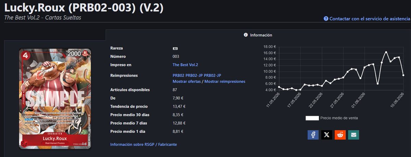Image resolution: width=411 pixels, height=157 pixels.
Task: Click the Precio medio 1 día label
Action: tap(128, 131)
